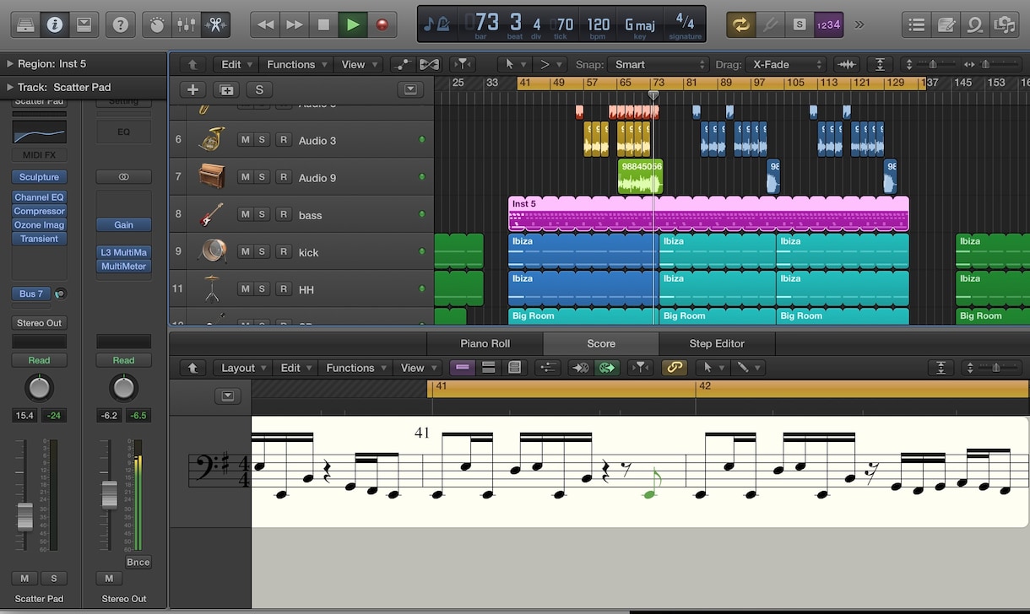Toggle Cycle mode button
Image resolution: width=1030 pixels, height=614 pixels.
740,24
